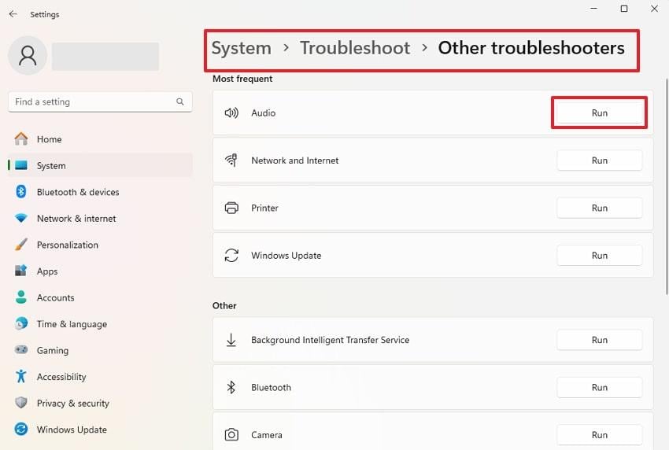
Task: Run the Printer troubleshooter
Action: (600, 208)
